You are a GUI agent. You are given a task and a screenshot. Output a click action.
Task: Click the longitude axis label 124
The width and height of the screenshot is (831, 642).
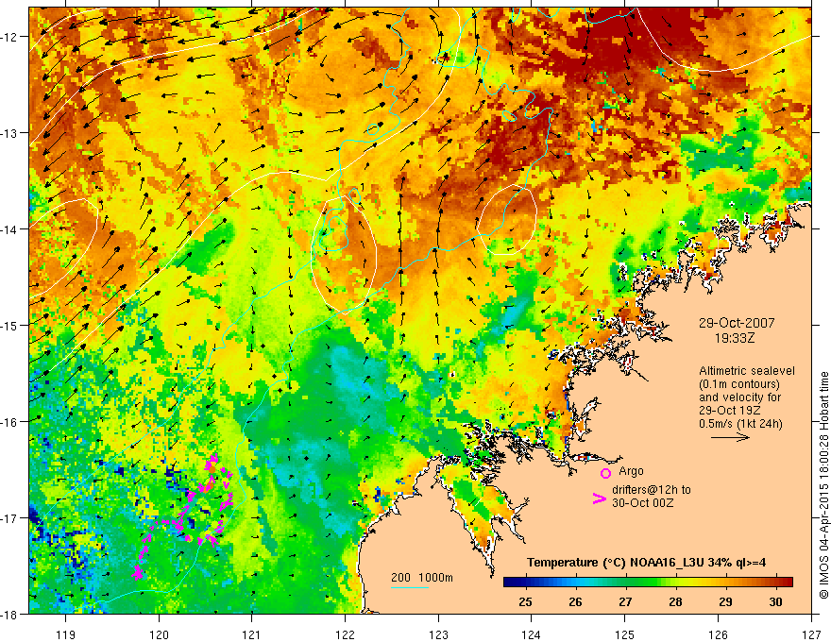pos(532,634)
